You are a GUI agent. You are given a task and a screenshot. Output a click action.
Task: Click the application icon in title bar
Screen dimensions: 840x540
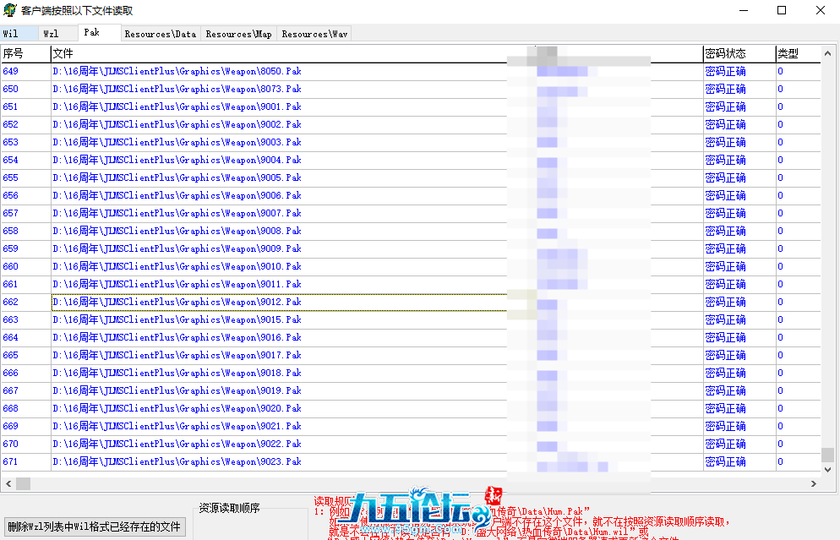tap(9, 10)
